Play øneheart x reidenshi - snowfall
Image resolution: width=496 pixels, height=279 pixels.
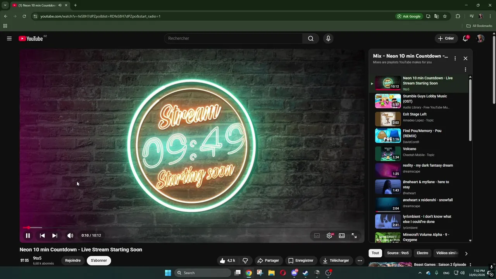pos(419,204)
